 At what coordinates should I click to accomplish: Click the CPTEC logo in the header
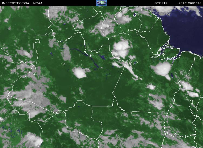pyautogui.click(x=102, y=3)
